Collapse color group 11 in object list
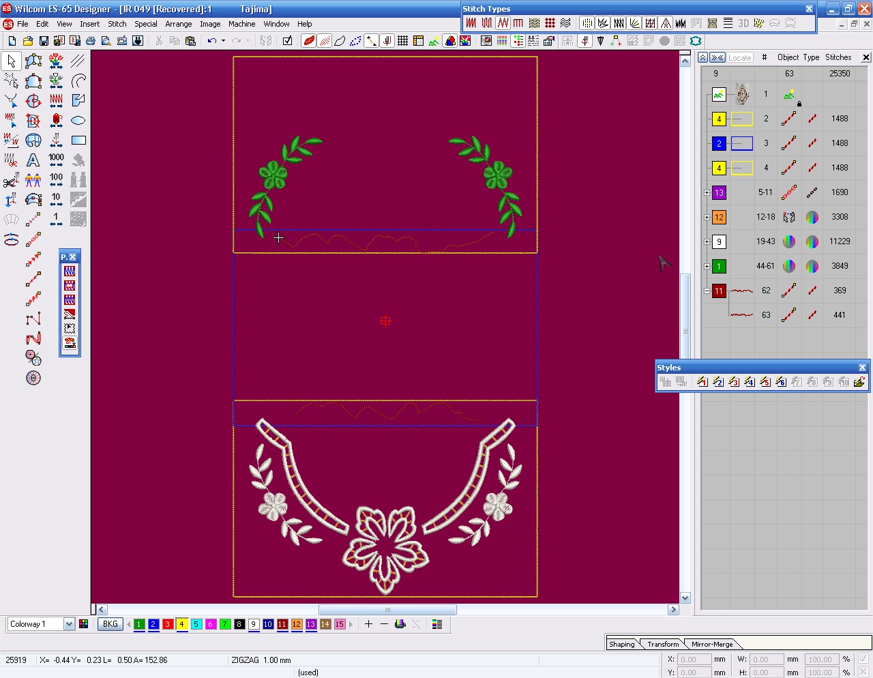 (707, 291)
